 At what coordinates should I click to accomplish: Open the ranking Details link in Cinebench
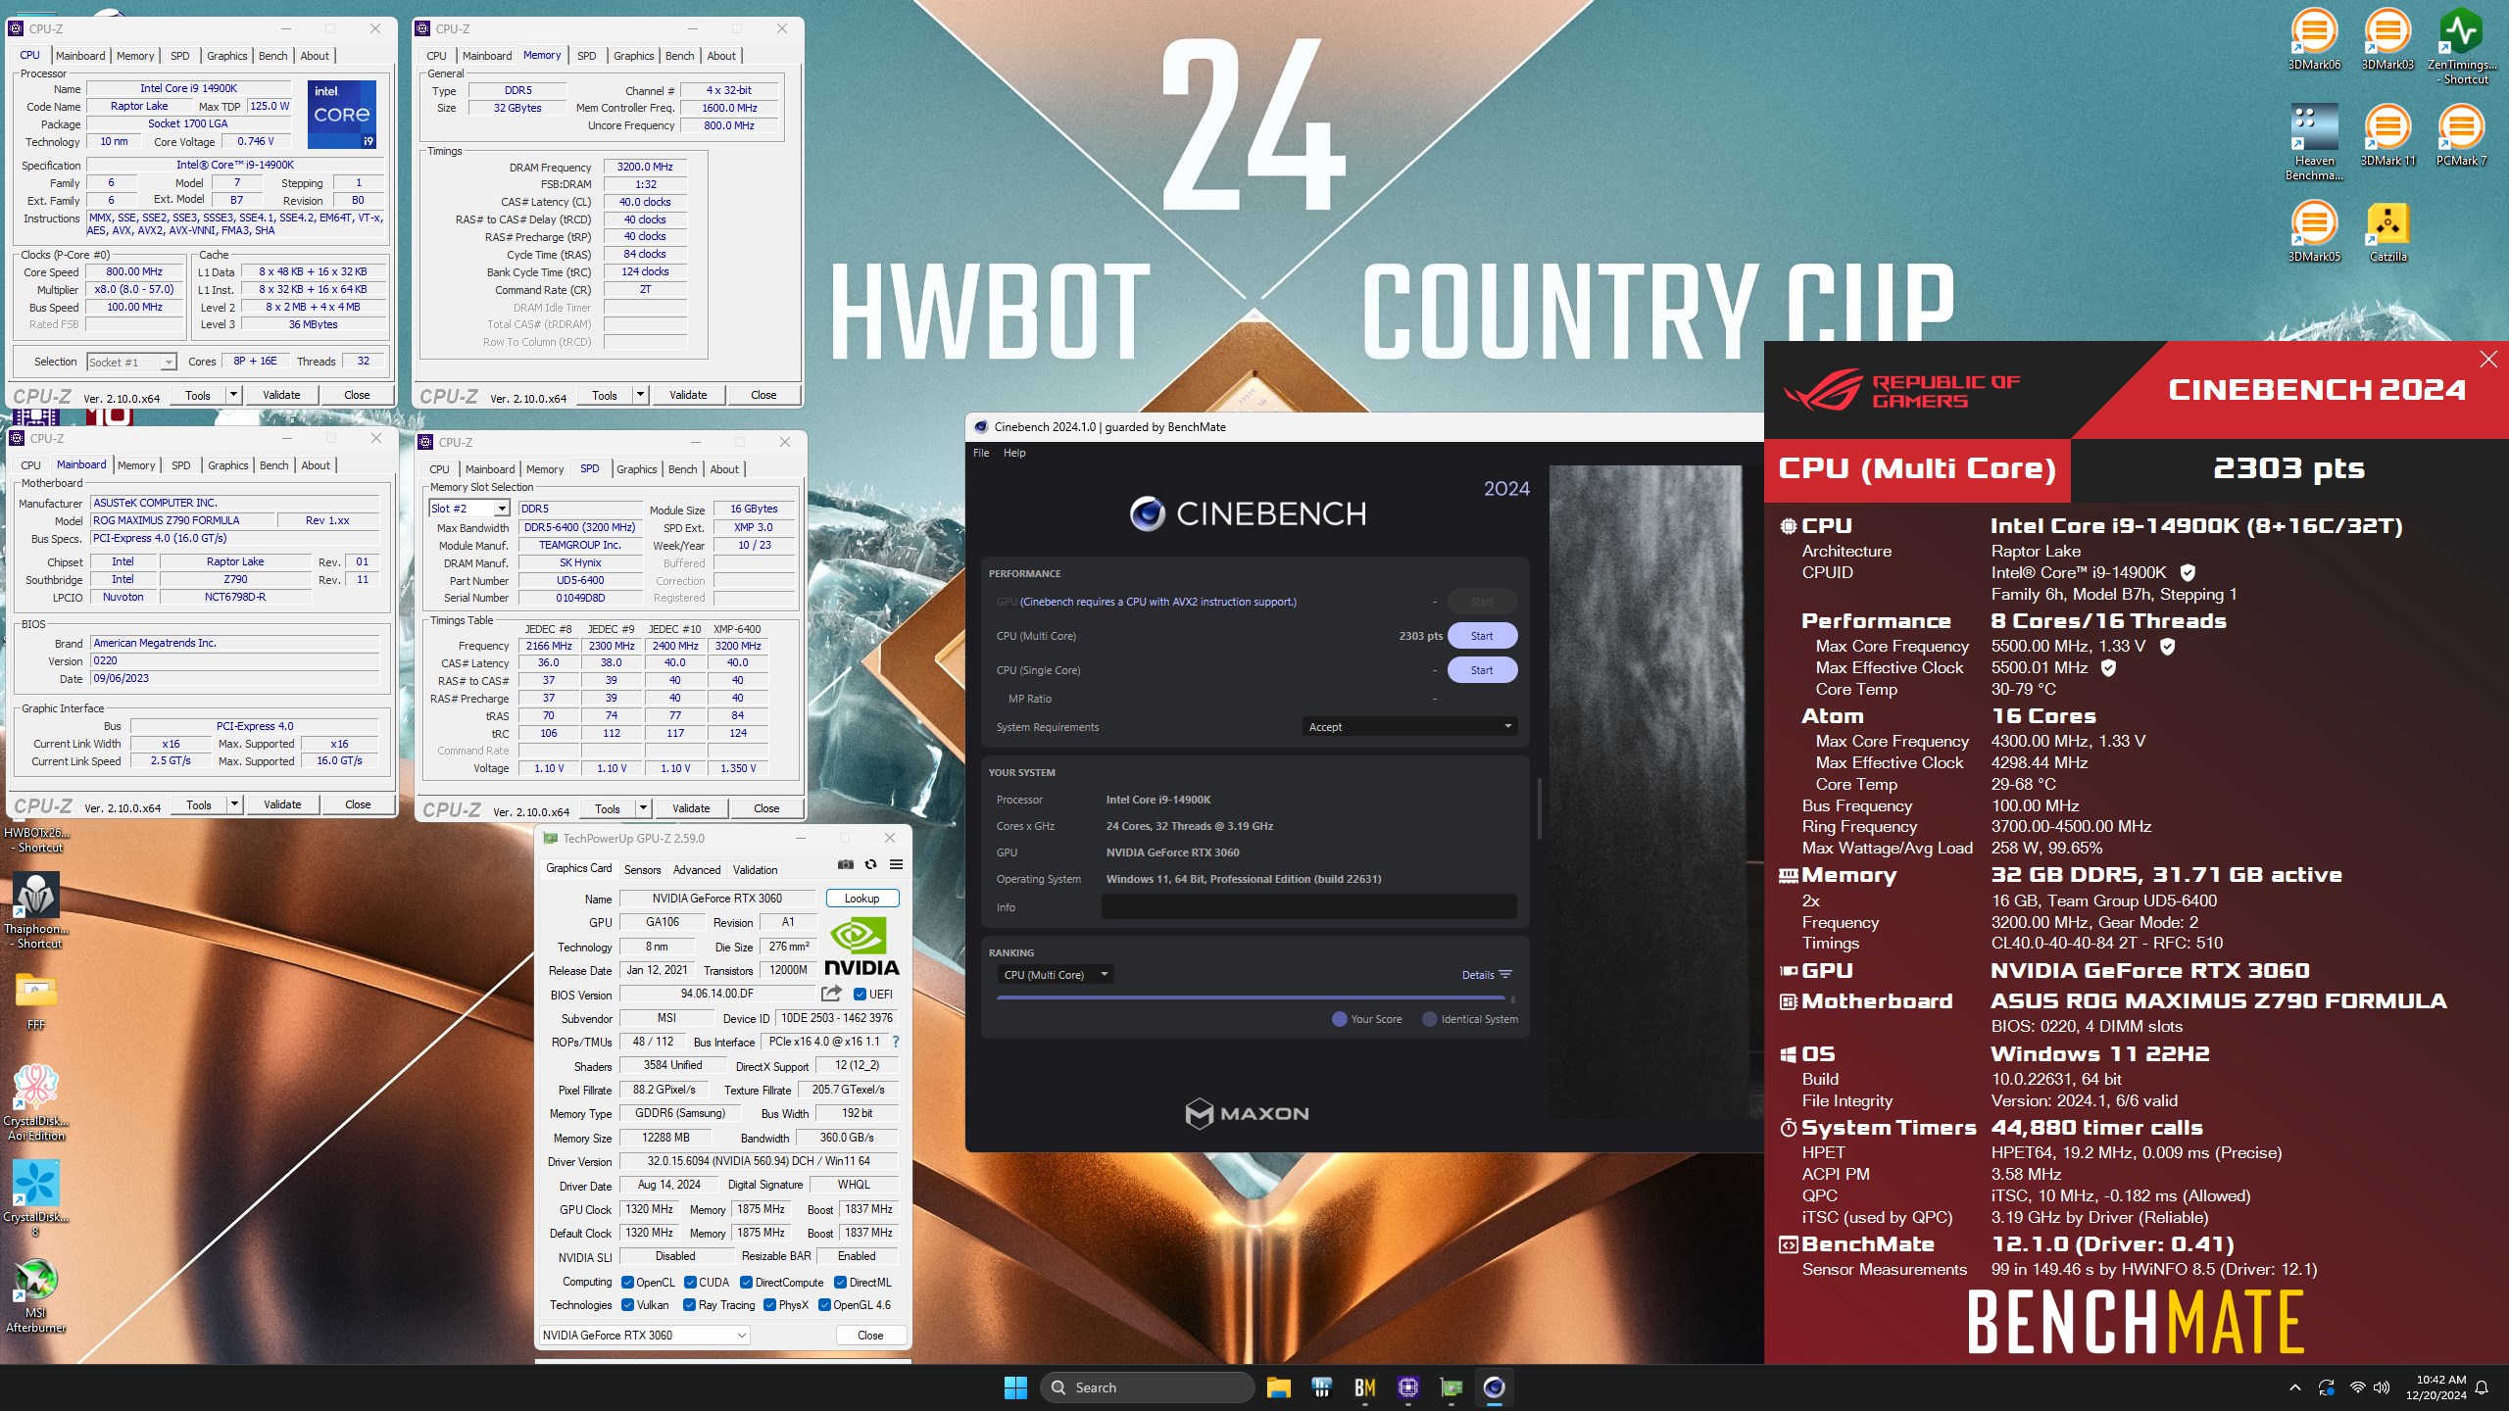[1486, 975]
